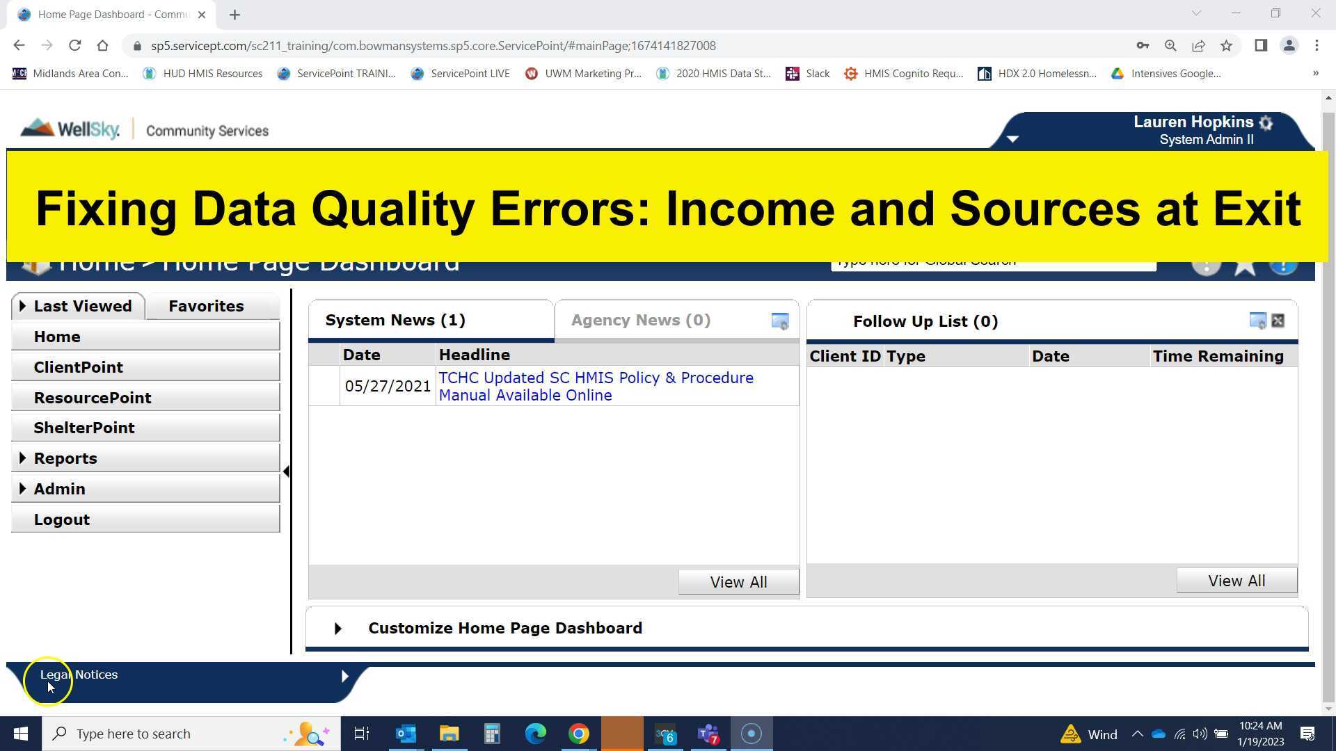Image resolution: width=1336 pixels, height=751 pixels.
Task: Click View All under Follow Up List
Action: click(1236, 580)
